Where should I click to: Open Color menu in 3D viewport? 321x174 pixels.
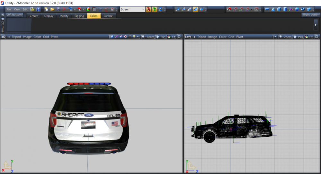point(37,37)
